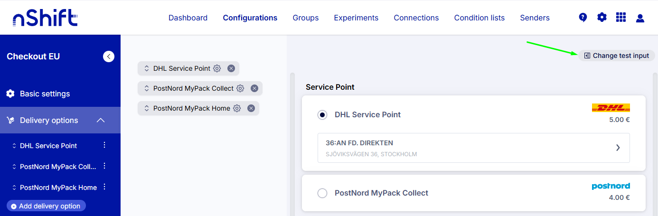This screenshot has height=216, width=658.
Task: Click the Checkout EU title
Action: (33, 56)
